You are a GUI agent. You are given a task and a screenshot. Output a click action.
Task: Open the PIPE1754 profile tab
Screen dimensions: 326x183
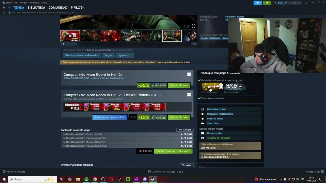coord(78,8)
